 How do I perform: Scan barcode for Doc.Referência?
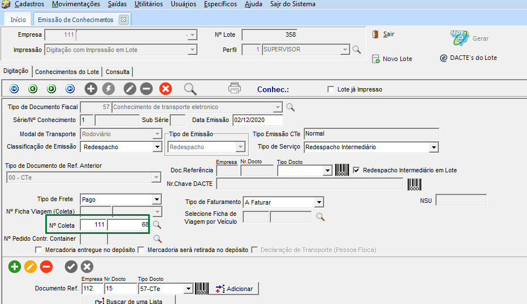(x=342, y=170)
